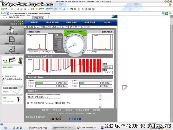Click the 로그아웃 link
Image resolution: width=173 pixels, height=130 pixels.
[17, 21]
